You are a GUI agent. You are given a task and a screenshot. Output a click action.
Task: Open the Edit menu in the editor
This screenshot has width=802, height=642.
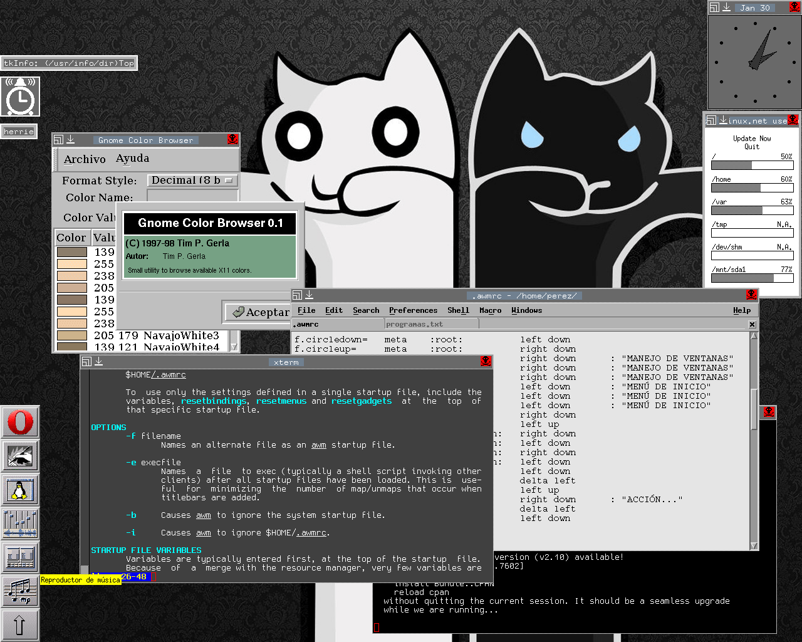coord(334,310)
